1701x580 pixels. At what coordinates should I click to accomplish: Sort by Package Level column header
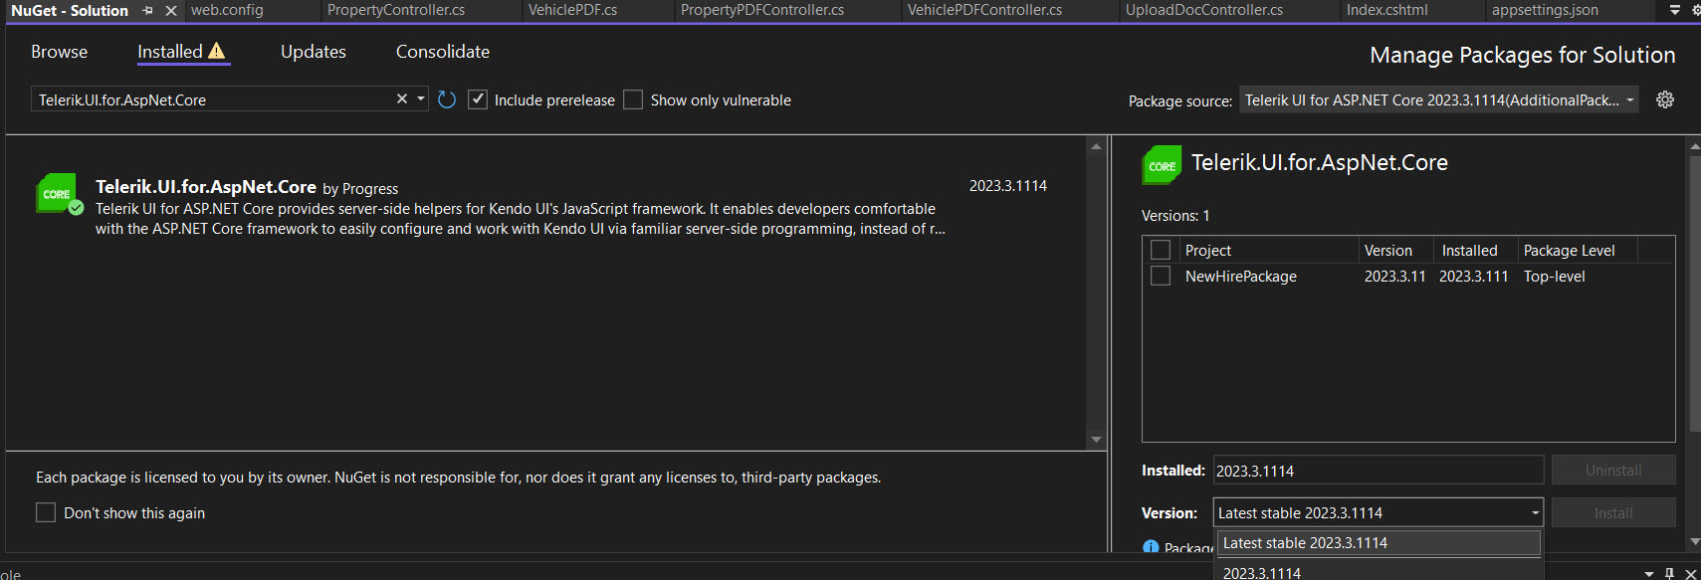(x=1578, y=250)
